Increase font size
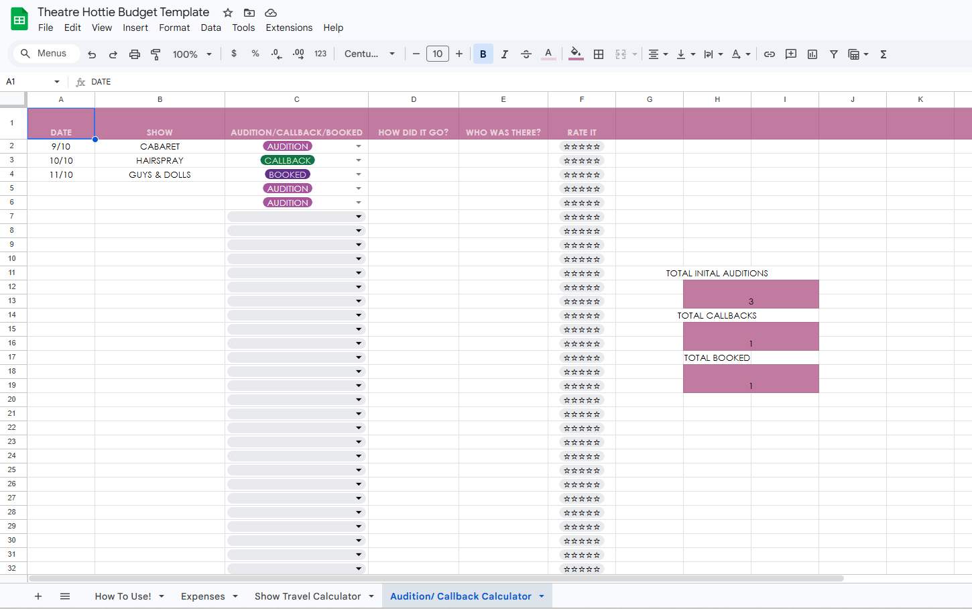Screen dimensions: 972x609 coord(459,54)
